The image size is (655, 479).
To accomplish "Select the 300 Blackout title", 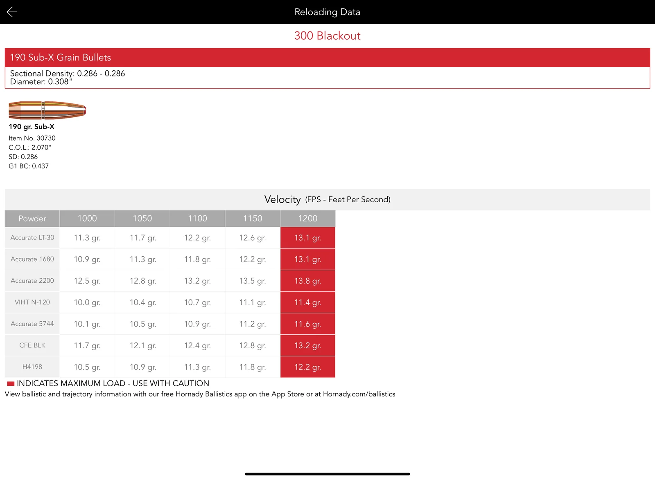I will [x=327, y=36].
